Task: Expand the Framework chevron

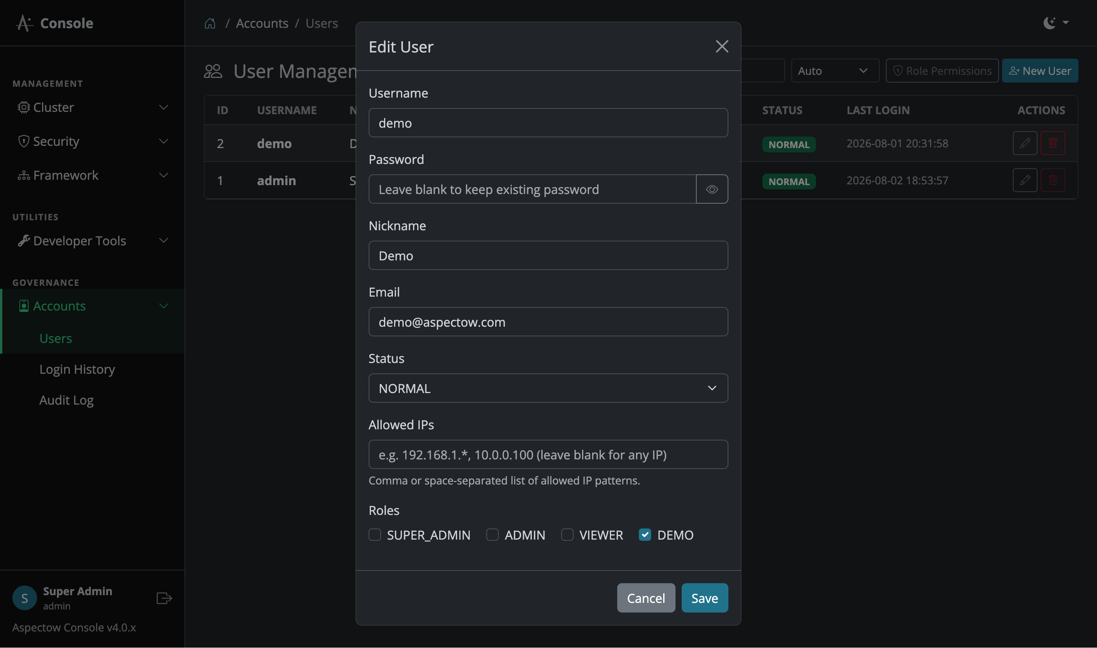Action: coord(164,175)
